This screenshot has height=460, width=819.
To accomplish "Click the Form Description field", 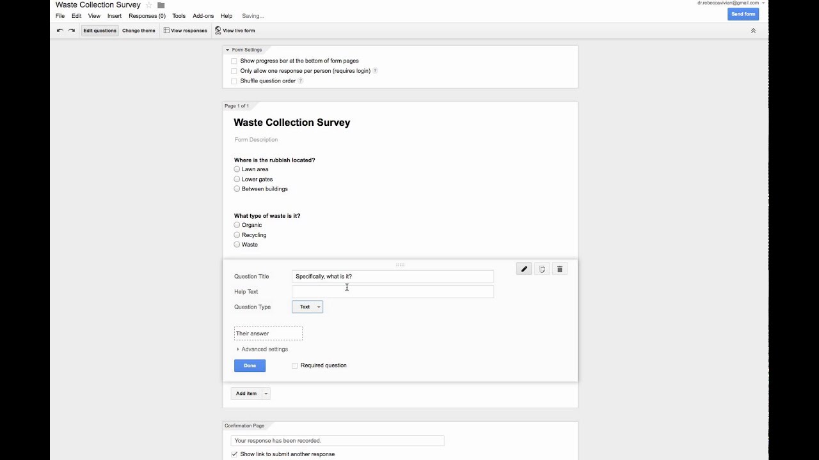I will point(256,140).
